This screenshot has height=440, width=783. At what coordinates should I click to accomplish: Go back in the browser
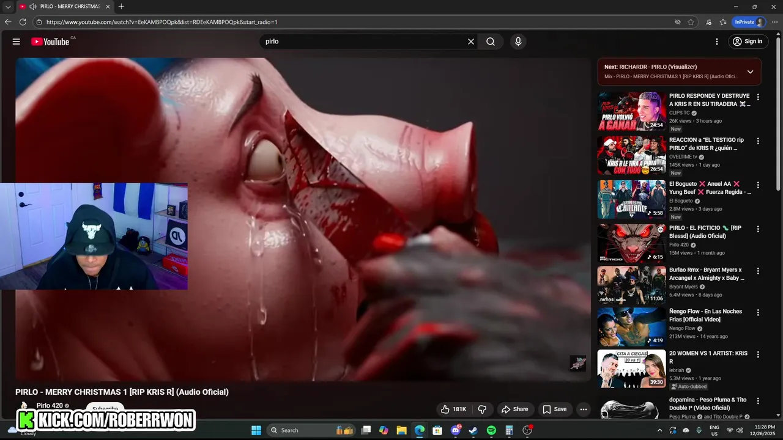click(8, 22)
